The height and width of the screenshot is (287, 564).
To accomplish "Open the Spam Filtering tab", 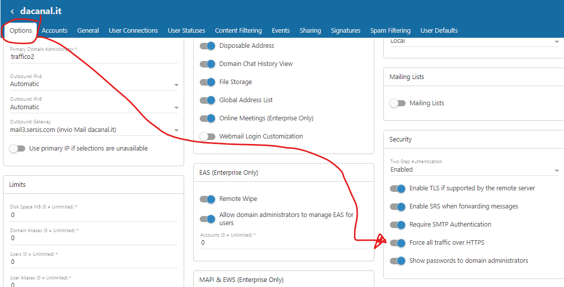I will click(390, 31).
